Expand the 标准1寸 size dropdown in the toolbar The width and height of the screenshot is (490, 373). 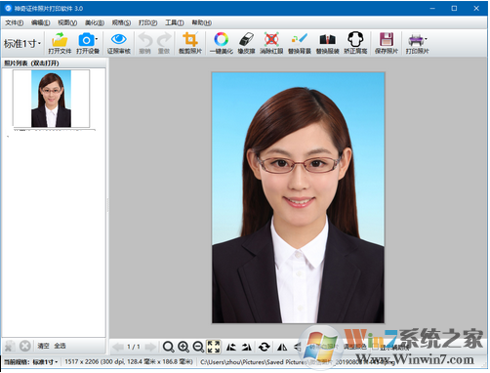click(22, 43)
